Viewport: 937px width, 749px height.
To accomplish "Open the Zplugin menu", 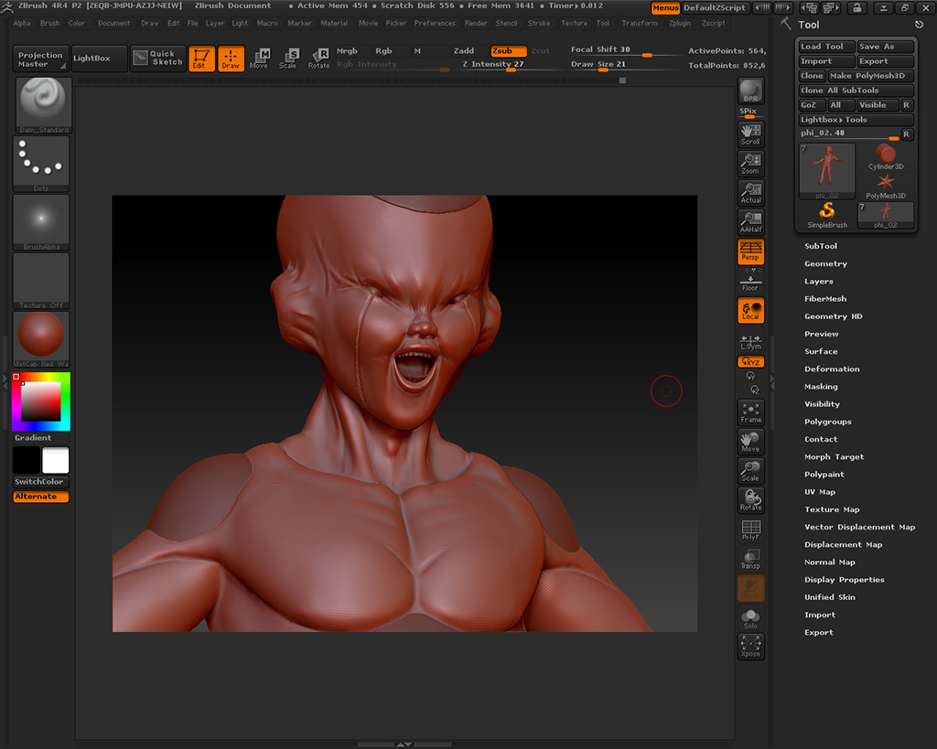I will [x=680, y=23].
